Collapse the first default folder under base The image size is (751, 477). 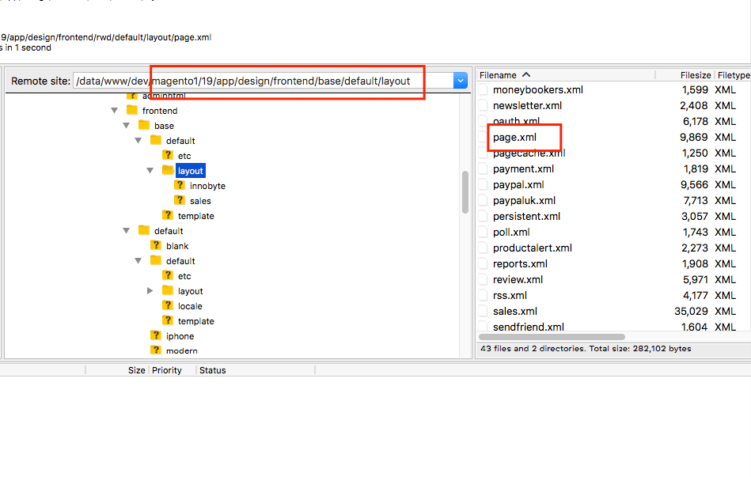138,141
